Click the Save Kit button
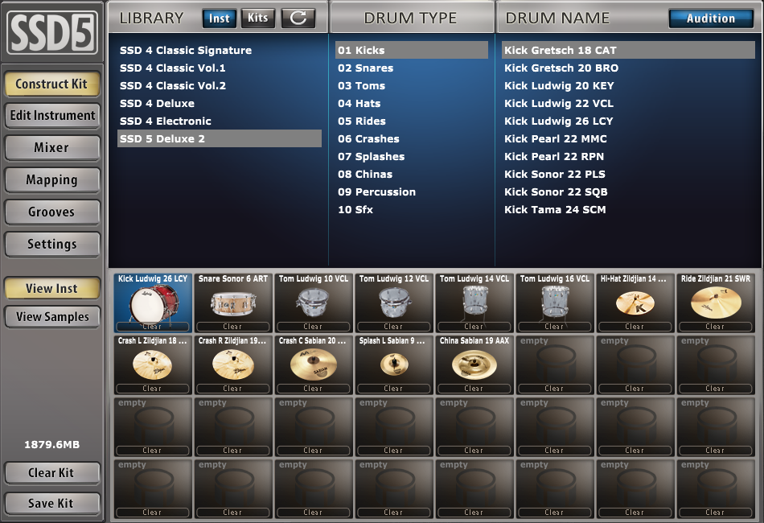 51,503
